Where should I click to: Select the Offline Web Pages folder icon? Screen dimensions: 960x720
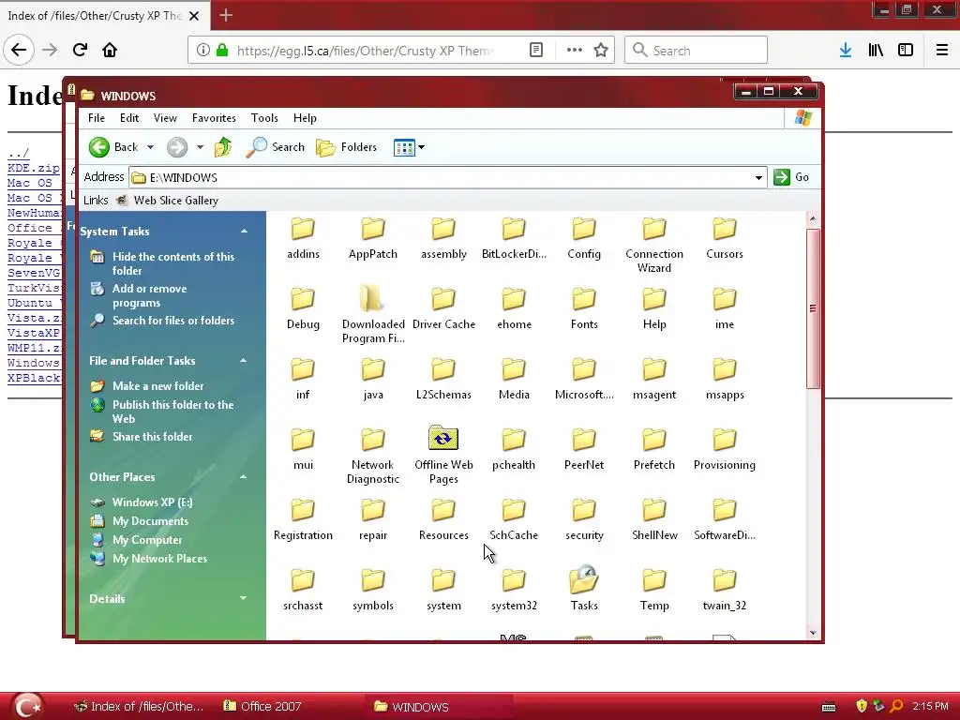443,439
